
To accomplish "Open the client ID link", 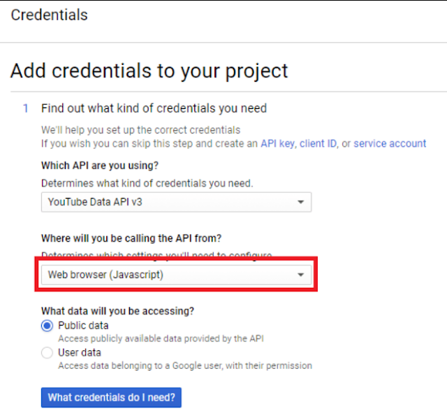I will click(x=318, y=143).
